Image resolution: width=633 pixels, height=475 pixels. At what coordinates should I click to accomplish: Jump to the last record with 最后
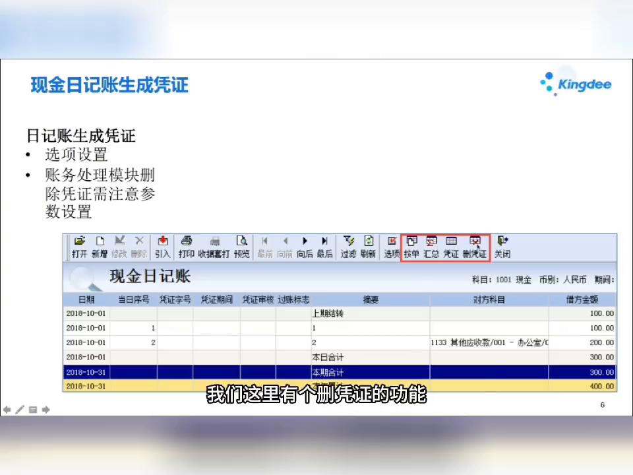[324, 245]
